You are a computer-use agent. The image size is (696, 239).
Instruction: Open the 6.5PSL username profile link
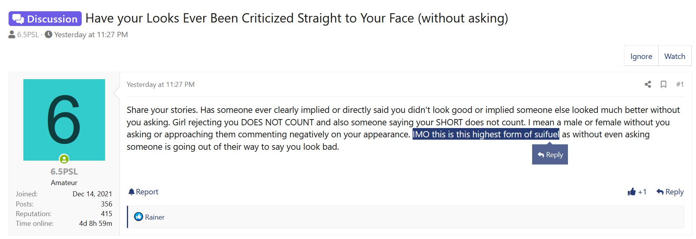64,171
